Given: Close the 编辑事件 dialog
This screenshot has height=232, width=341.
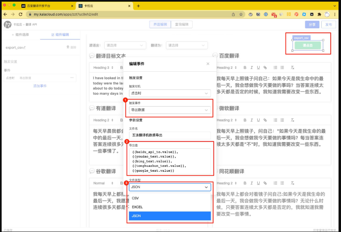Looking at the screenshot, I should pos(208,64).
